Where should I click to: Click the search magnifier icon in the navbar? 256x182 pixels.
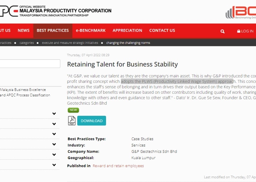click(x=223, y=31)
